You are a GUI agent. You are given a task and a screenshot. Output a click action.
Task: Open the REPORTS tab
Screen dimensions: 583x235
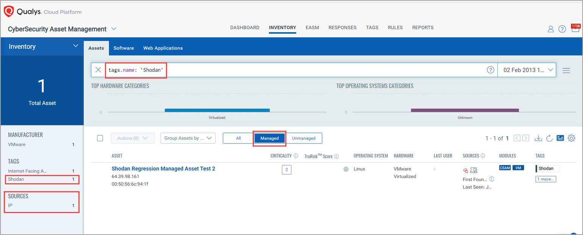(423, 28)
